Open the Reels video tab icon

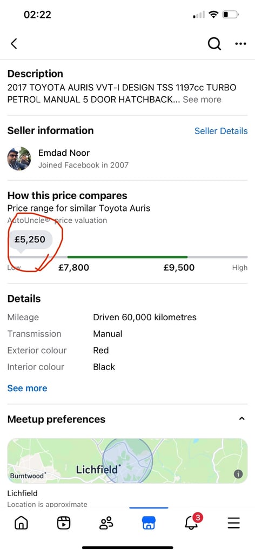[64, 523]
